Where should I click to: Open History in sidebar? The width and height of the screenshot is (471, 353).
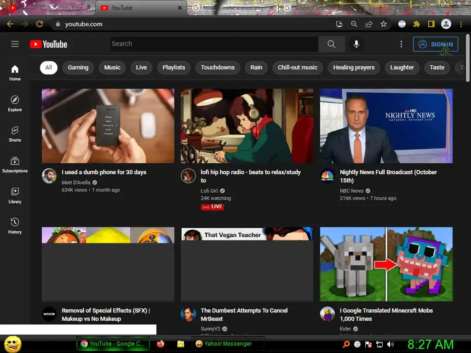[15, 226]
